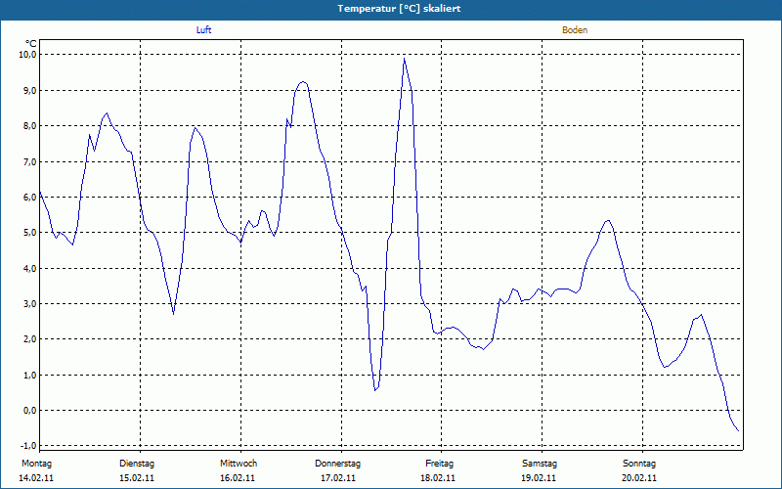This screenshot has width=782, height=489.
Task: Click the °C unit label above y-axis
Action: [x=30, y=43]
